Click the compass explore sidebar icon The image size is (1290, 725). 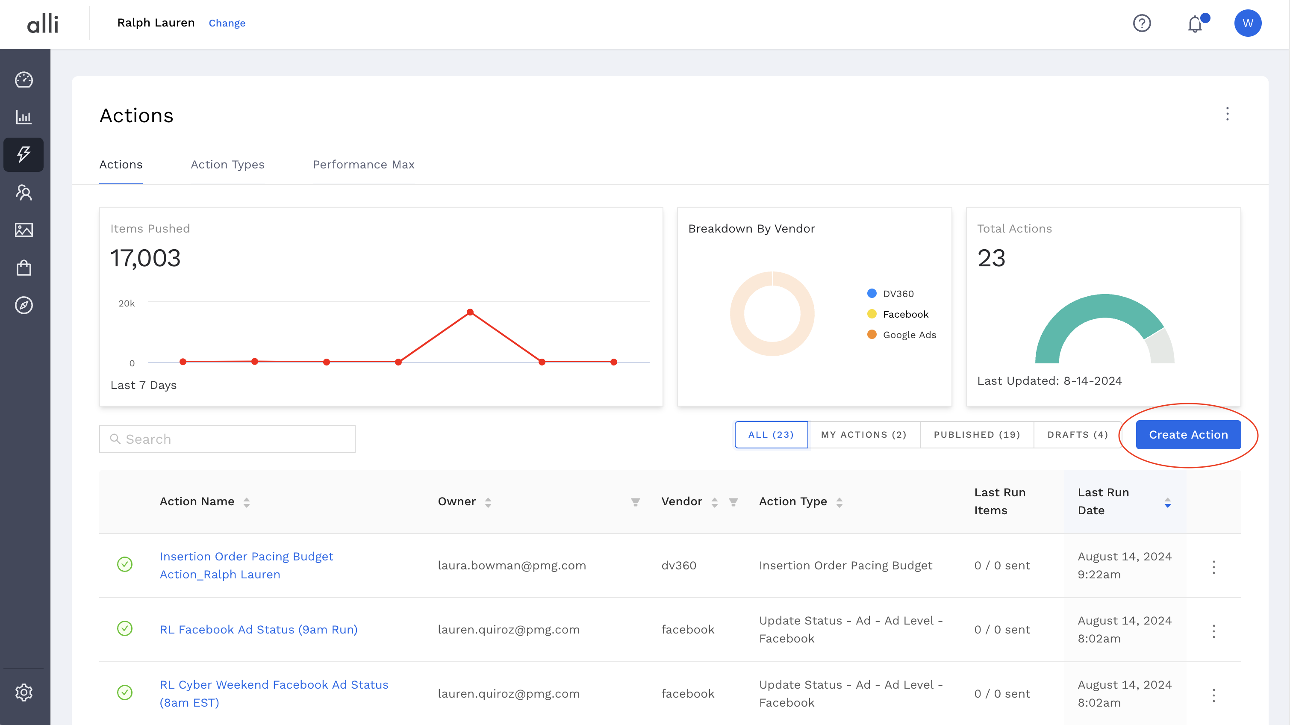[x=24, y=305]
